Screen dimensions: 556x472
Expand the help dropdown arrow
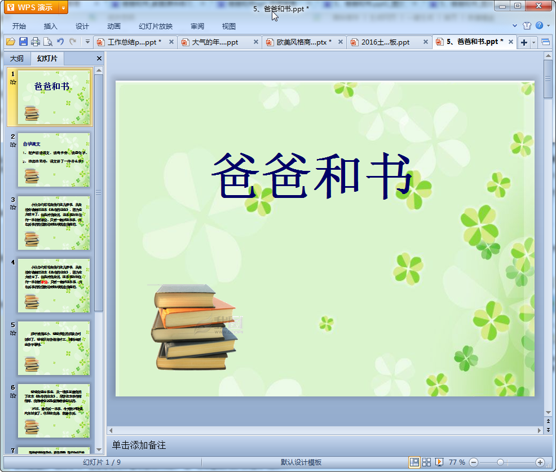(x=549, y=25)
